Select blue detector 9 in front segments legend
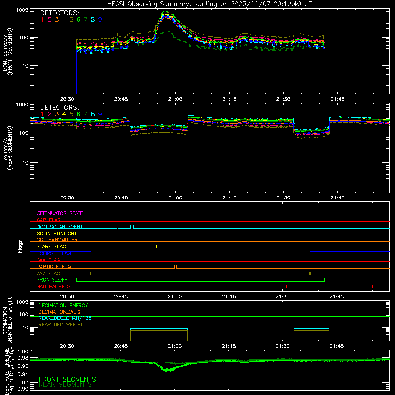This screenshot has width=395, height=395. click(x=100, y=20)
